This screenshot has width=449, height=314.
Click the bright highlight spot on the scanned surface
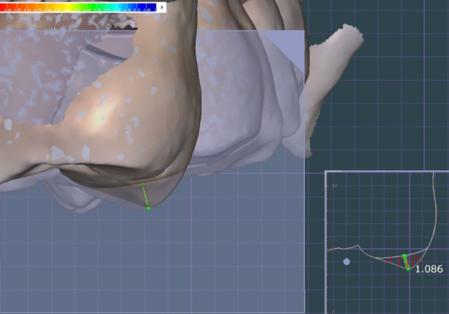click(103, 113)
